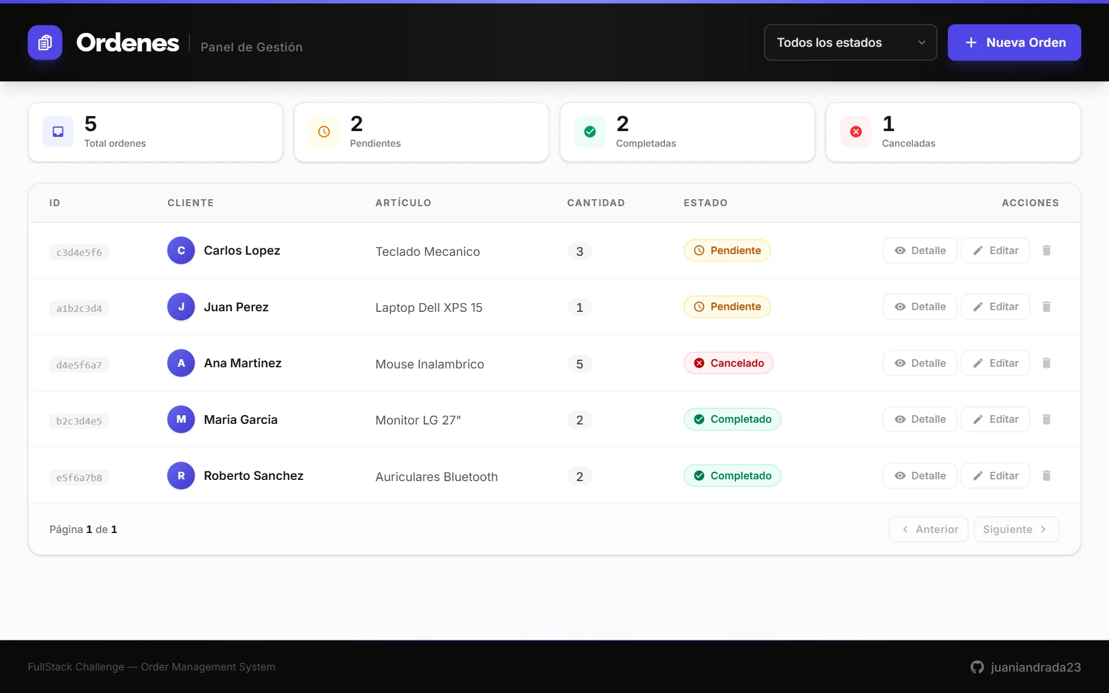Click avatar A of Ana Martinez

point(181,363)
